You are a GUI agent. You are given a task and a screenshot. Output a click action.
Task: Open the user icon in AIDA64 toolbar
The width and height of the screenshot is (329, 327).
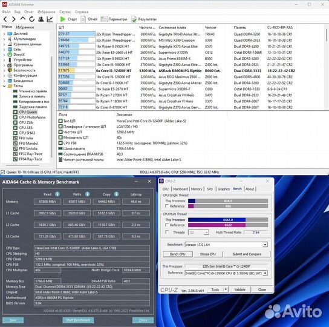click(x=41, y=19)
